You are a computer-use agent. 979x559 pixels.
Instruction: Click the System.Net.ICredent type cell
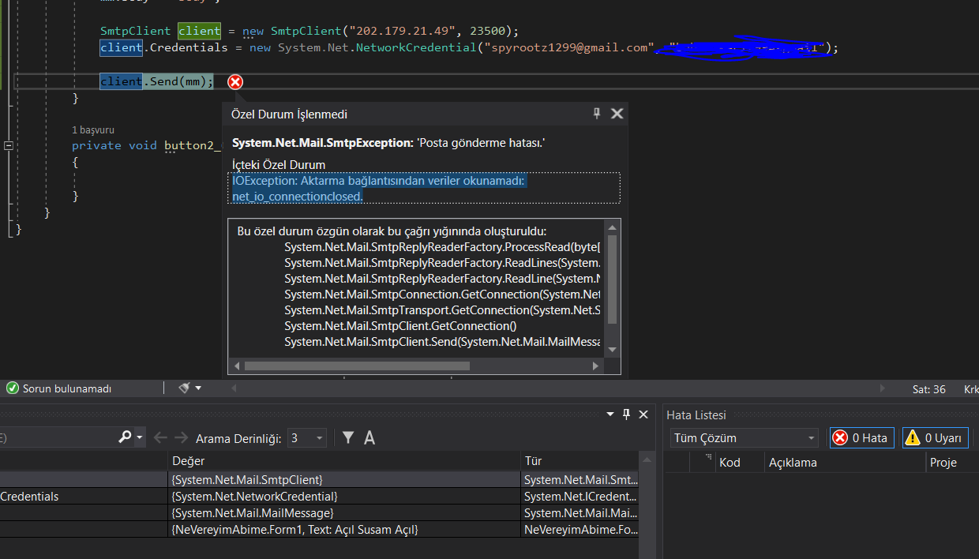(x=581, y=497)
